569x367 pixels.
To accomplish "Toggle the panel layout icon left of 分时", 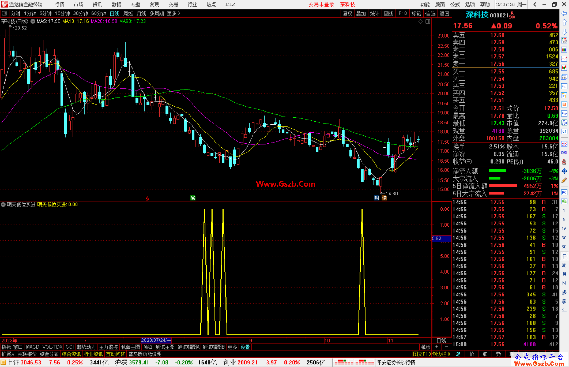I will (x=4, y=13).
